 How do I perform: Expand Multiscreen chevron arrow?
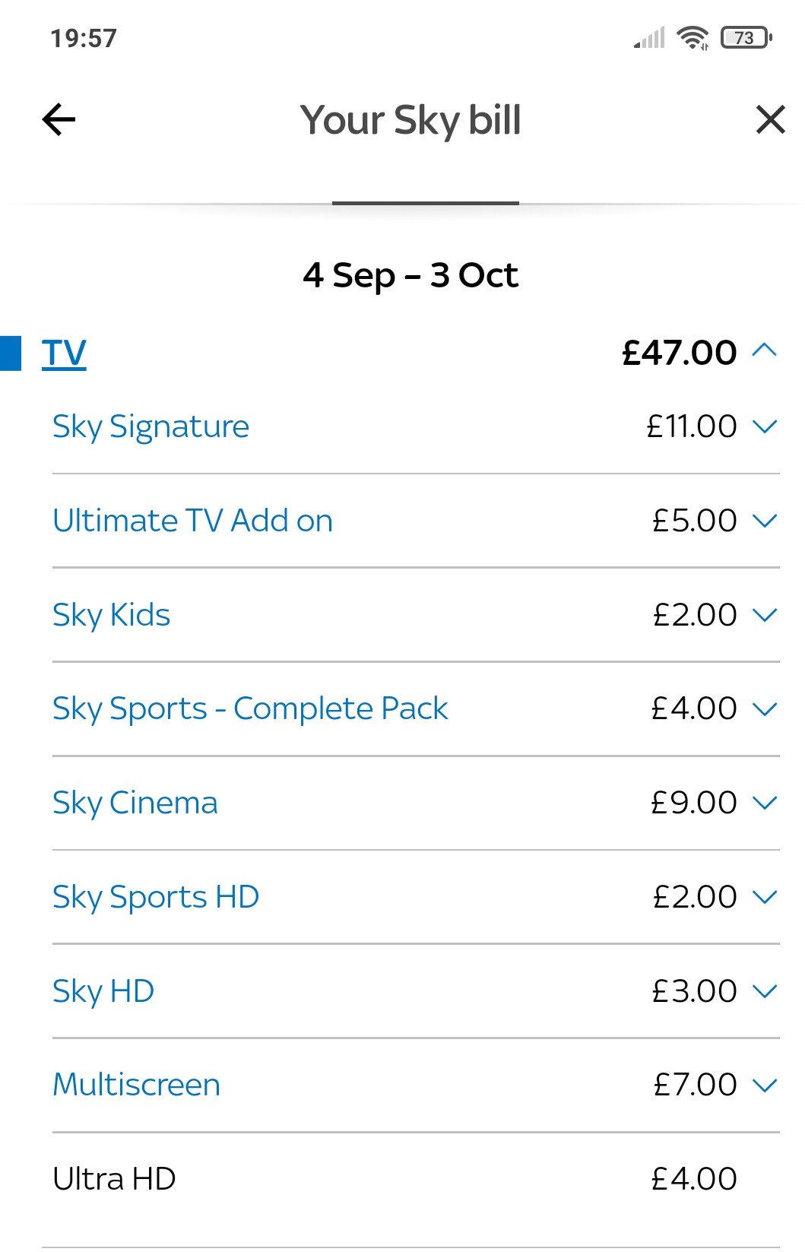pos(764,1085)
